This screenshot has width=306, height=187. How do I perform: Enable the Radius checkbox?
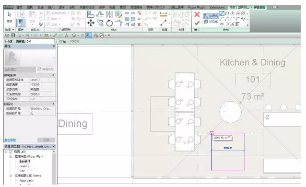click(58, 41)
